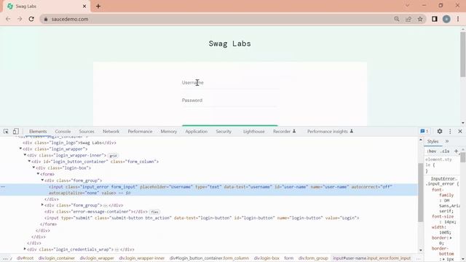Bookmark this page with the star icon
466x262 pixels.
(x=420, y=19)
